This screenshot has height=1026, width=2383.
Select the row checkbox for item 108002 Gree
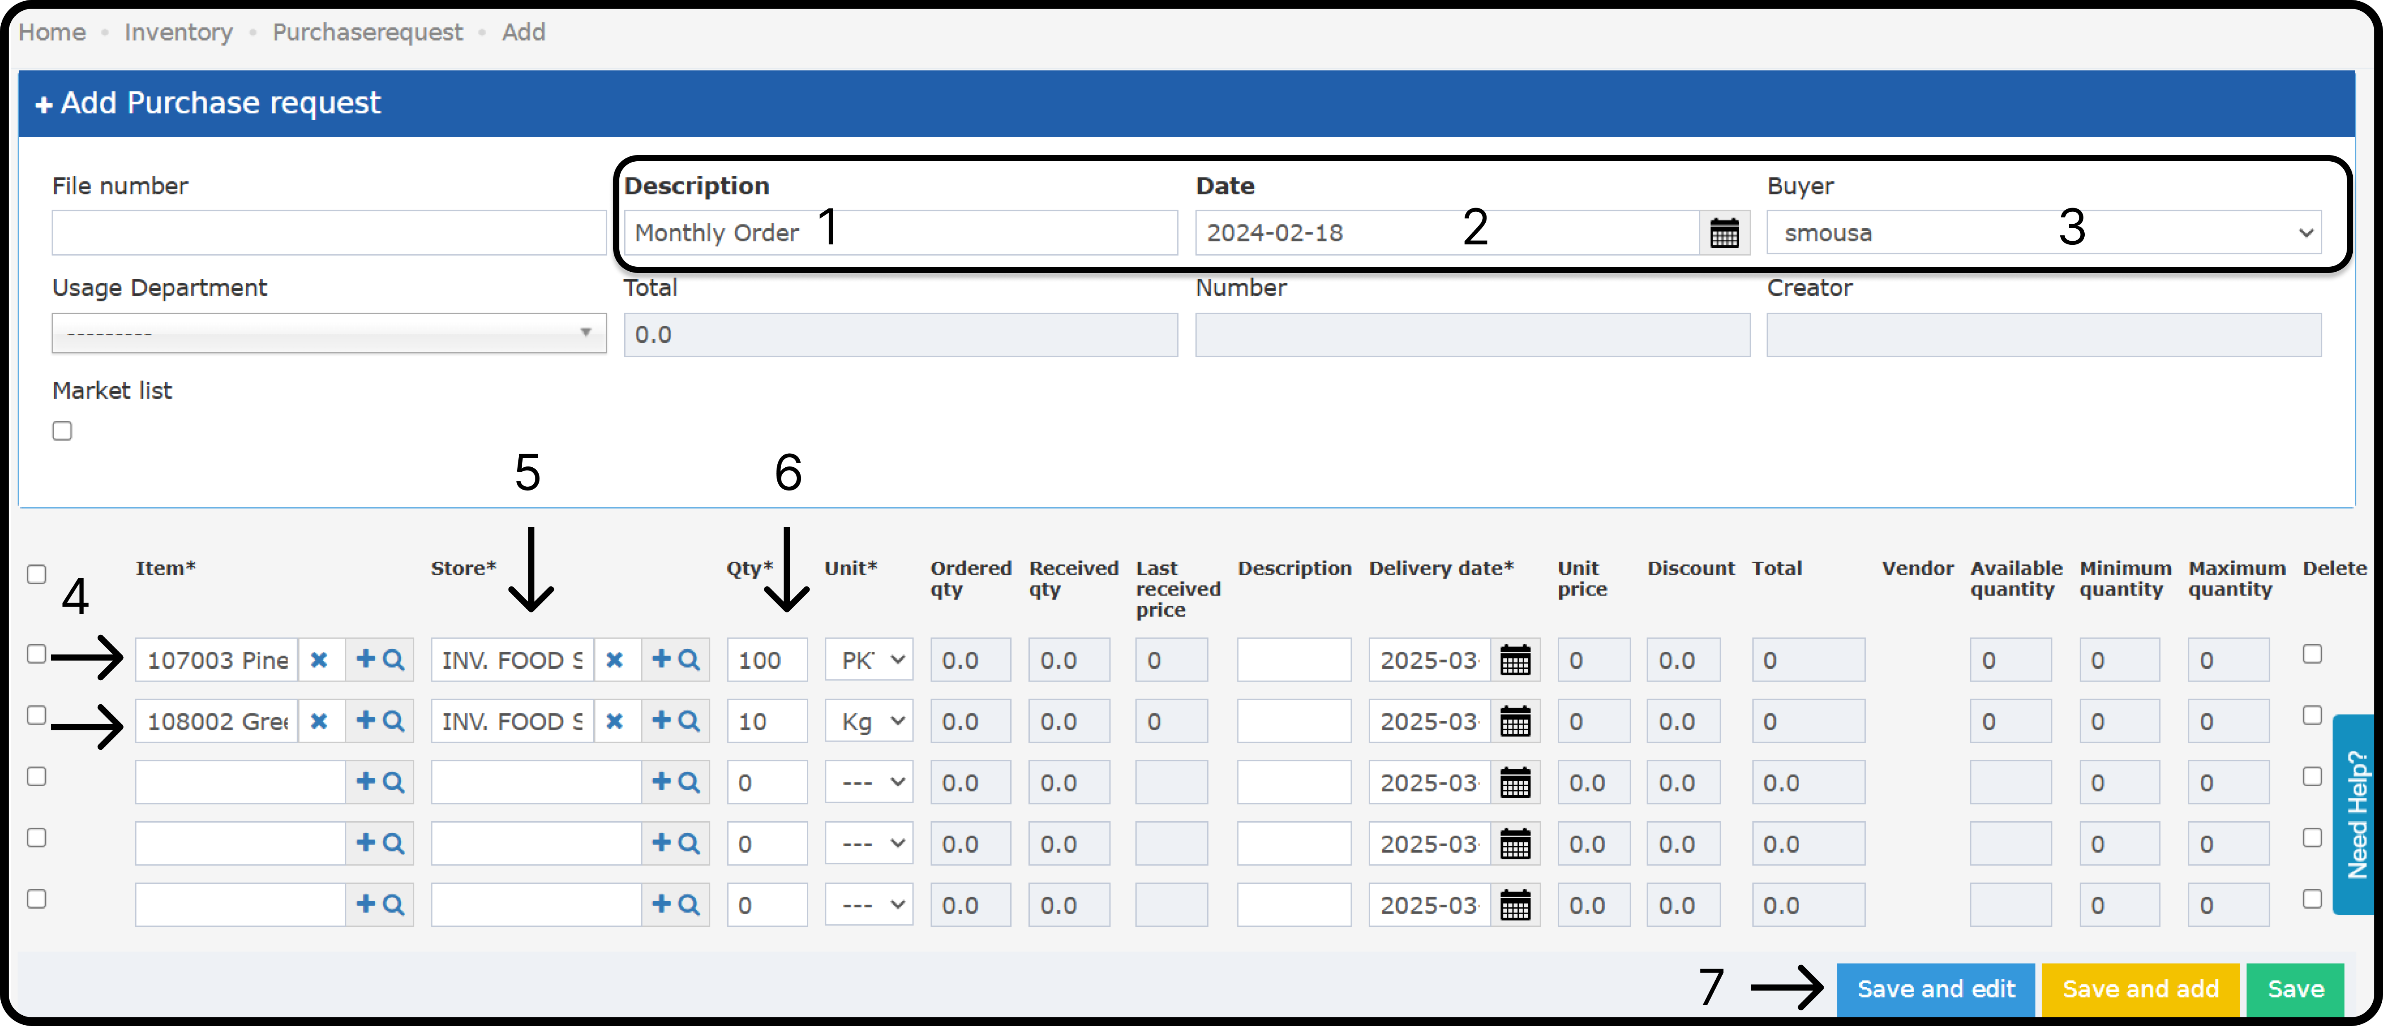[37, 715]
